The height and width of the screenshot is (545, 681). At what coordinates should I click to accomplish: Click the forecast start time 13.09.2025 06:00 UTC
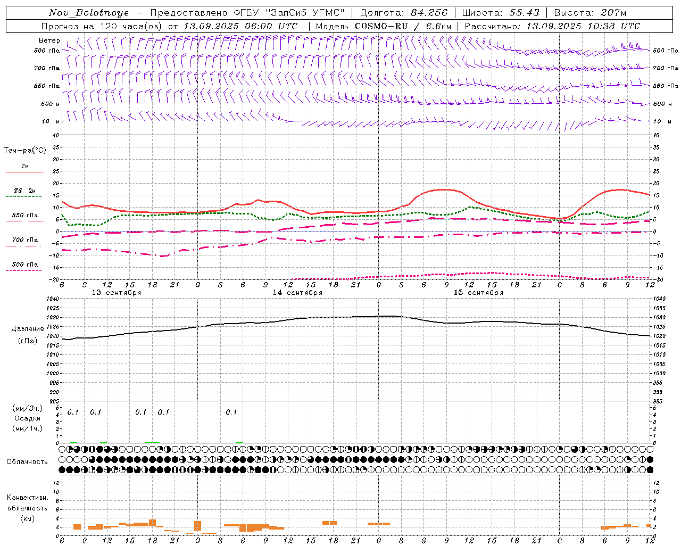point(240,26)
